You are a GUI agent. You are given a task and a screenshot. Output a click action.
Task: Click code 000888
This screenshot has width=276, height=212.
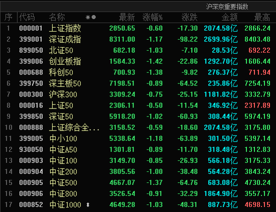pyautogui.click(x=31, y=128)
